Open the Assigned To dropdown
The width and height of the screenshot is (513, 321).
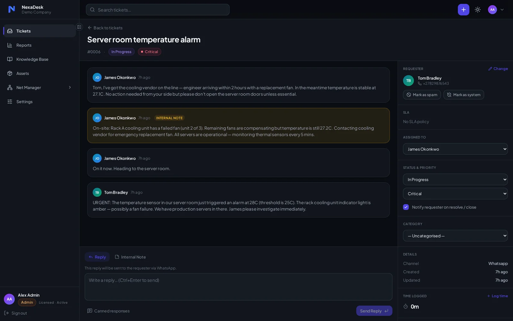(x=455, y=149)
